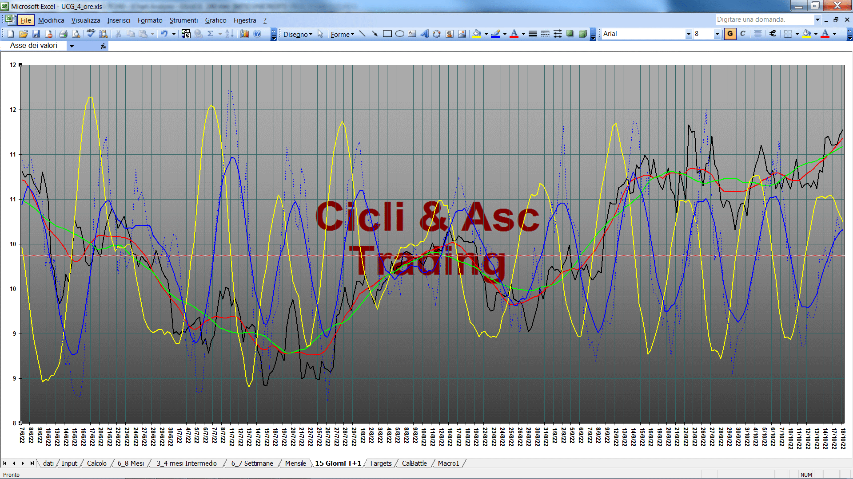Run the spelling check ABC icon
This screenshot has height=479, width=853.
click(91, 34)
